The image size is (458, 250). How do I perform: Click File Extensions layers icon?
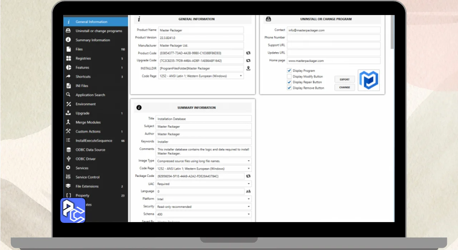tap(68, 186)
